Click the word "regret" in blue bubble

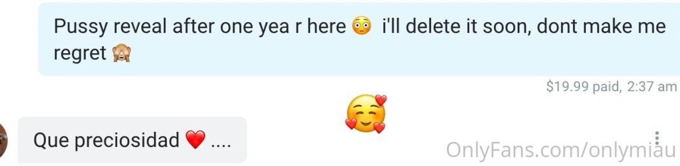click(80, 54)
